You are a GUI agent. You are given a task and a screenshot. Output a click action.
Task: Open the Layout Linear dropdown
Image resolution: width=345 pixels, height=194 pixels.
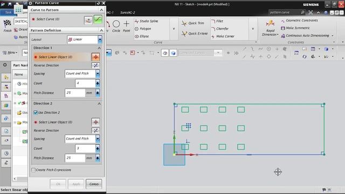(100, 39)
